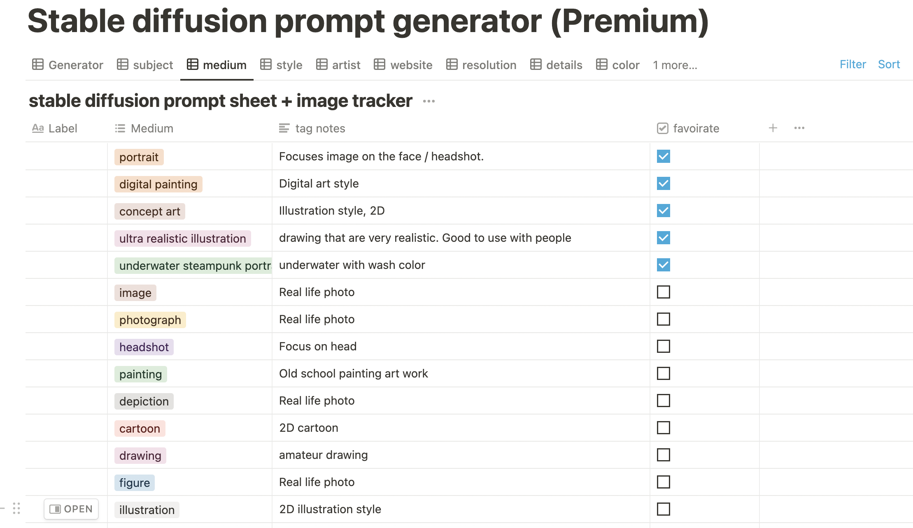
Task: Uncheck favoirate for the portrait row
Action: tap(663, 156)
